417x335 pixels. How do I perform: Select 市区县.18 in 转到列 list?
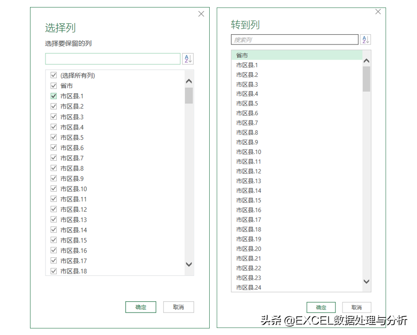pos(297,229)
